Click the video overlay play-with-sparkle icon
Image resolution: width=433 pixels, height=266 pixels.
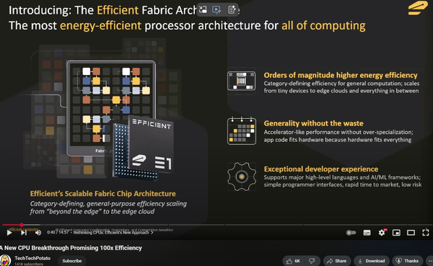216,10
